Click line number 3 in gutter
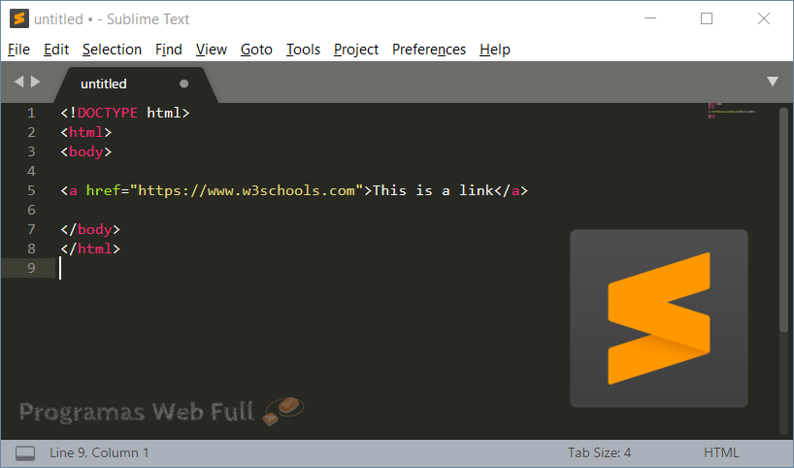Image resolution: width=794 pixels, height=468 pixels. pyautogui.click(x=31, y=151)
